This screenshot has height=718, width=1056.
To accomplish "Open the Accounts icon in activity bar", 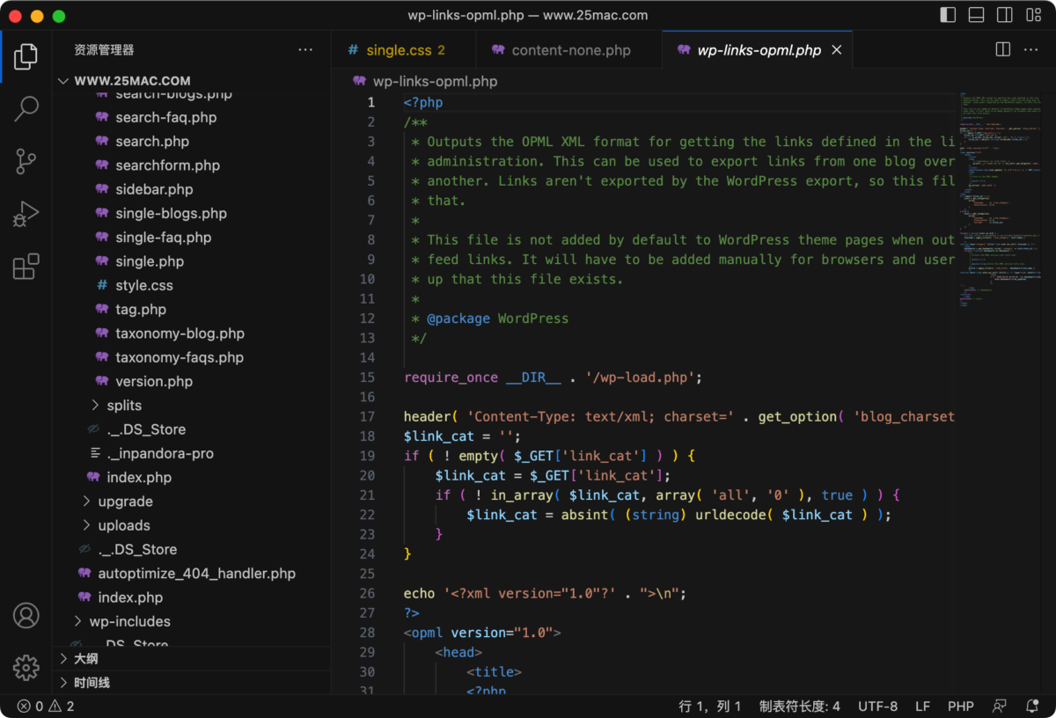I will (26, 615).
